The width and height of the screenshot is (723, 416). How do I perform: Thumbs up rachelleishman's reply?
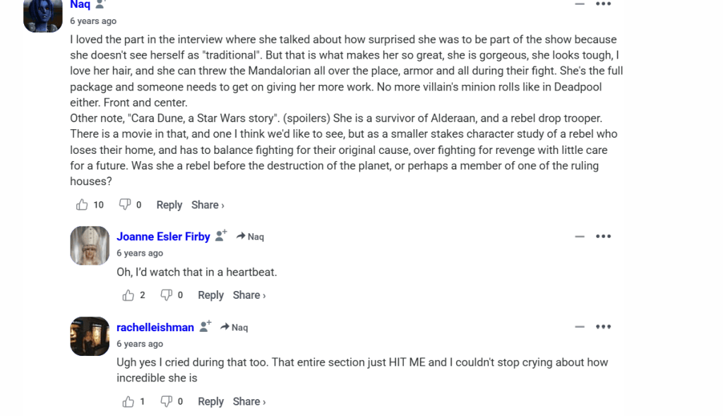click(129, 402)
